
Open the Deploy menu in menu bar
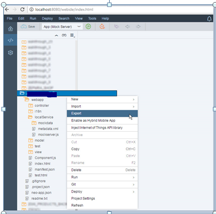(x=47, y=18)
